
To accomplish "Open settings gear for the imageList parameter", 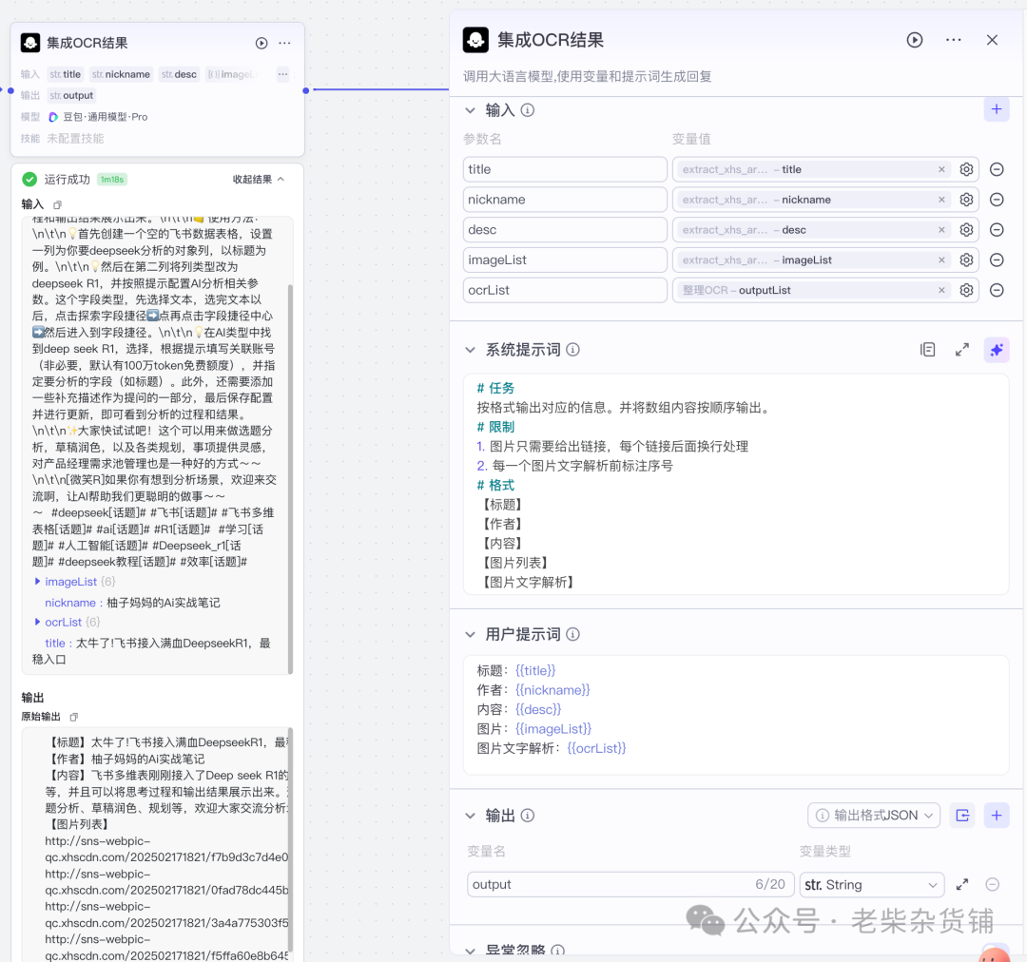I will [x=966, y=260].
